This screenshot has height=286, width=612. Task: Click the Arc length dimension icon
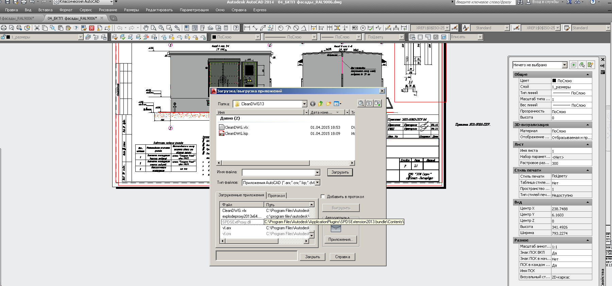[x=263, y=28]
